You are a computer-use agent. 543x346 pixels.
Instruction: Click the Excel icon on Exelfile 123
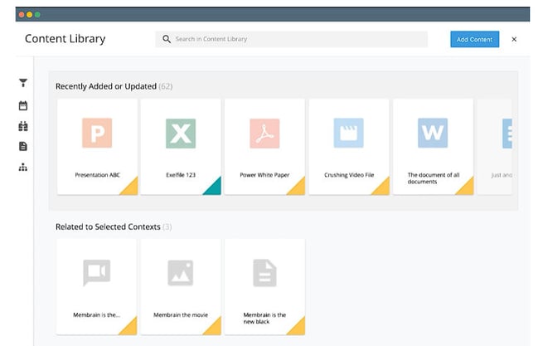pos(181,133)
